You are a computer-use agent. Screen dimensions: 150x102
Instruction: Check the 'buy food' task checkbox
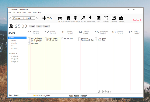pyautogui.click(x=29, y=44)
